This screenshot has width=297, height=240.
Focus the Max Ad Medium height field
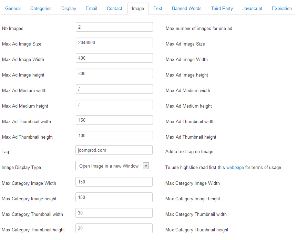114,104
